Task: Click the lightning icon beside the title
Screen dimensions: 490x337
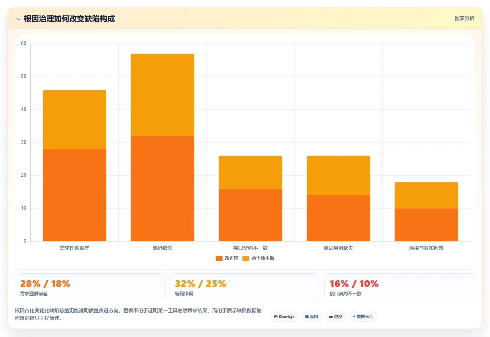Action: (x=18, y=19)
